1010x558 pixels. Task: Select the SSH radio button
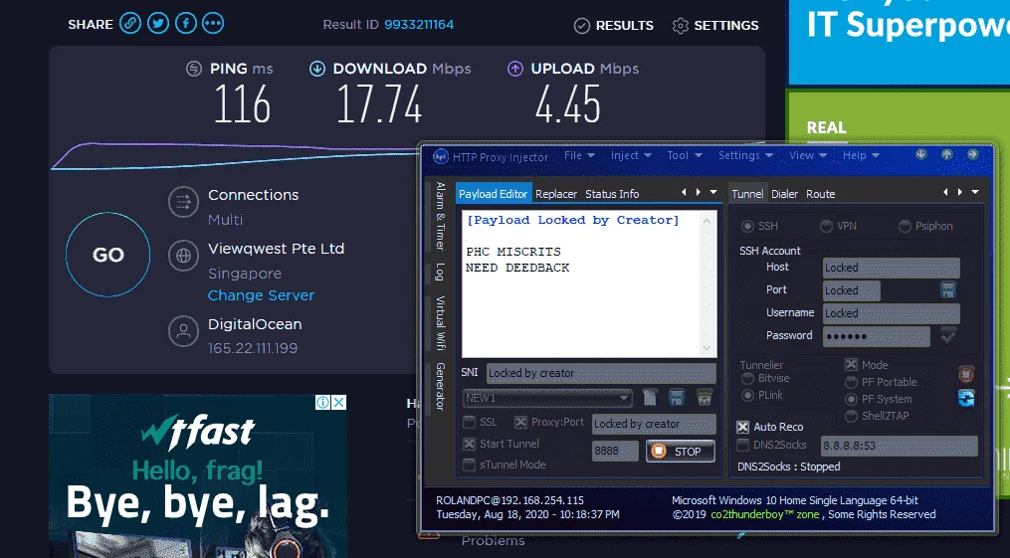click(x=748, y=226)
